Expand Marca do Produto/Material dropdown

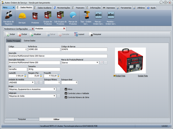[97, 62]
